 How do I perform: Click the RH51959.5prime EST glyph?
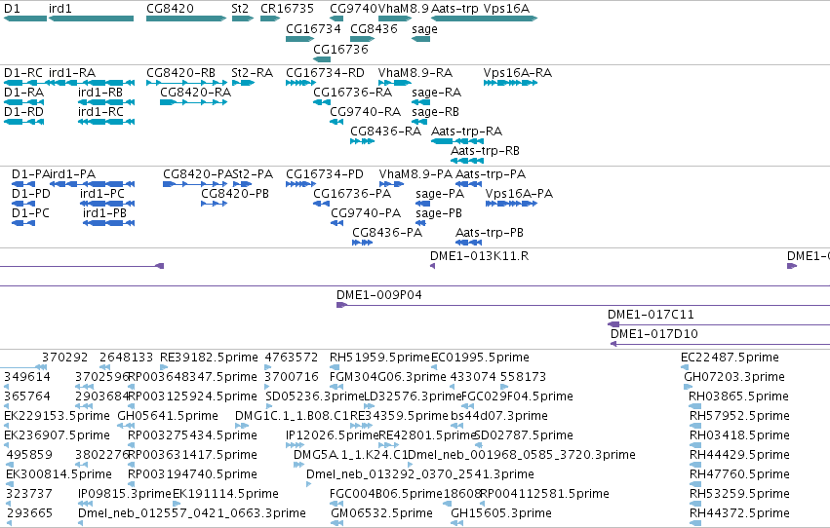(x=336, y=367)
